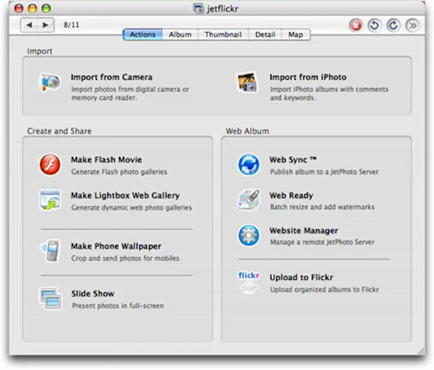Switch to the Detail tab
434x370 pixels.
tap(265, 34)
